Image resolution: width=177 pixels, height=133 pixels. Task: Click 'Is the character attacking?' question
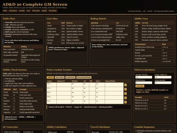click(x=100, y=26)
